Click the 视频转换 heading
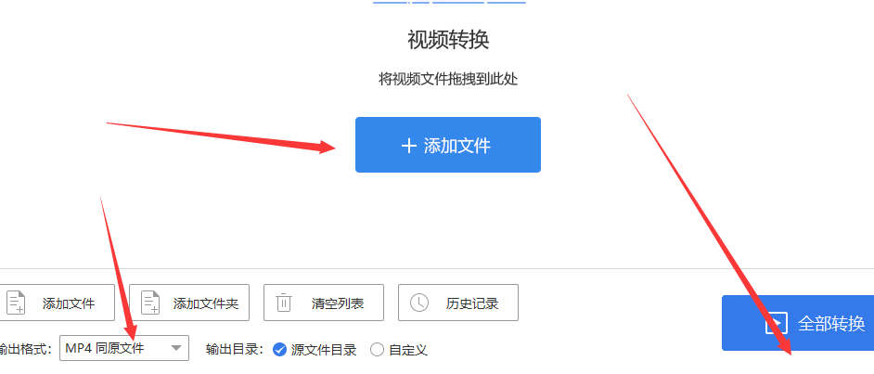 pos(448,40)
